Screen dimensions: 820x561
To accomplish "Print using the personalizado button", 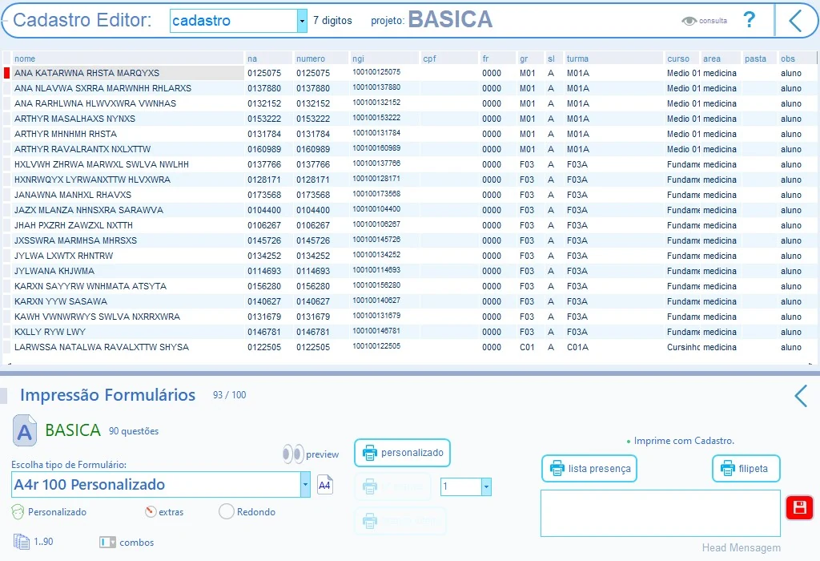I will tap(402, 453).
